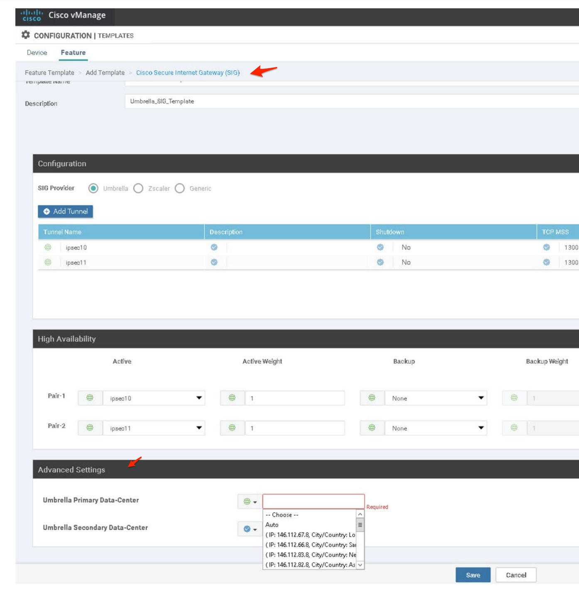
Task: Click the Pair-2 Backup globe icon
Action: tap(372, 428)
